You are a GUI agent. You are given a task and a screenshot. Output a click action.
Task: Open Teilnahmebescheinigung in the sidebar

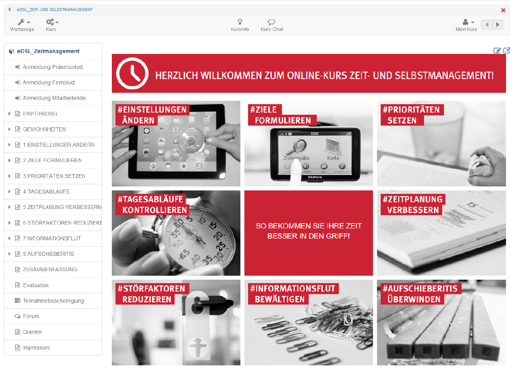tap(53, 301)
